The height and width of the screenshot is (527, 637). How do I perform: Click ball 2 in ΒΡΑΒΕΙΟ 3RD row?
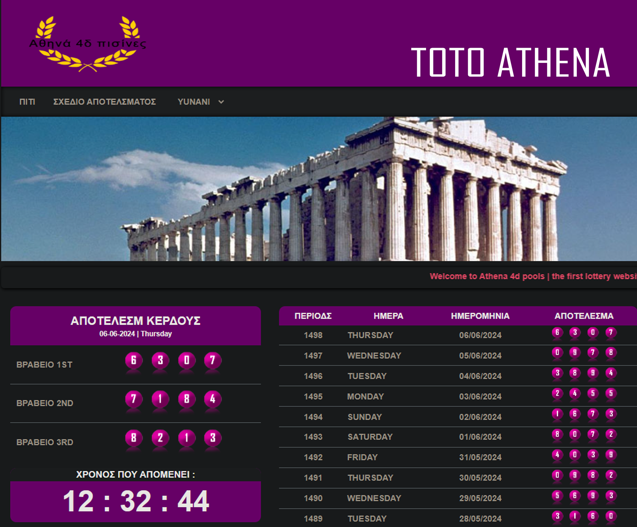(160, 438)
